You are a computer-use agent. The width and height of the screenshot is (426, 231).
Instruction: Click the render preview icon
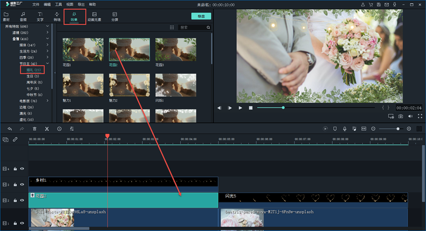(x=325, y=129)
